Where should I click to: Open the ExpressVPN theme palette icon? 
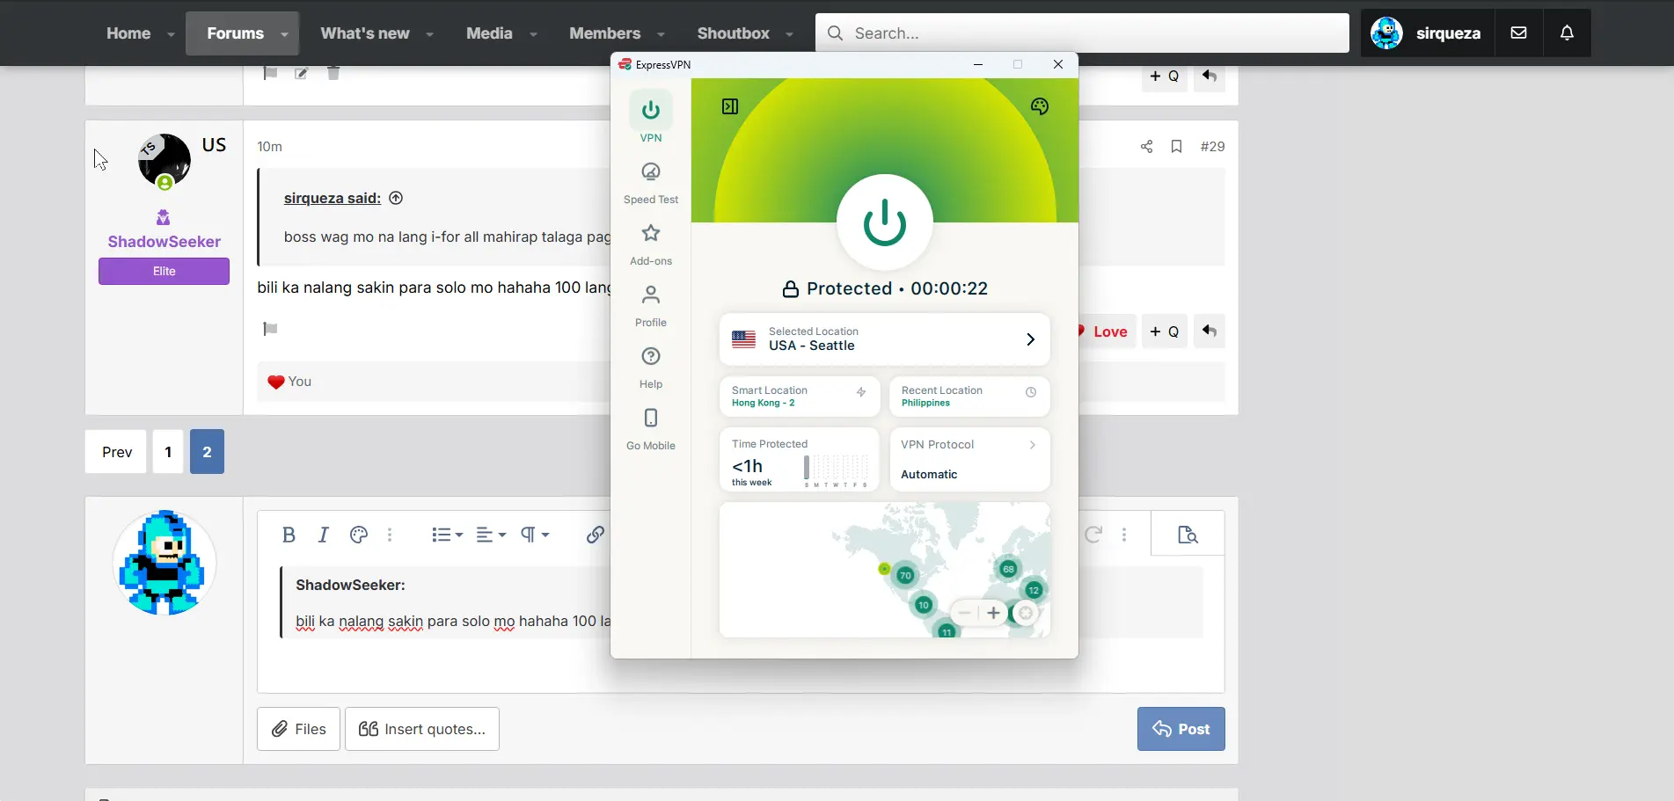[x=1040, y=106]
